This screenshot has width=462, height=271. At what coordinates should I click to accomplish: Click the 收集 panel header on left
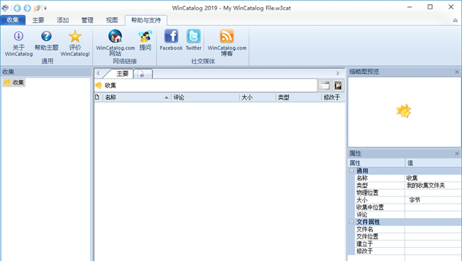pyautogui.click(x=46, y=72)
